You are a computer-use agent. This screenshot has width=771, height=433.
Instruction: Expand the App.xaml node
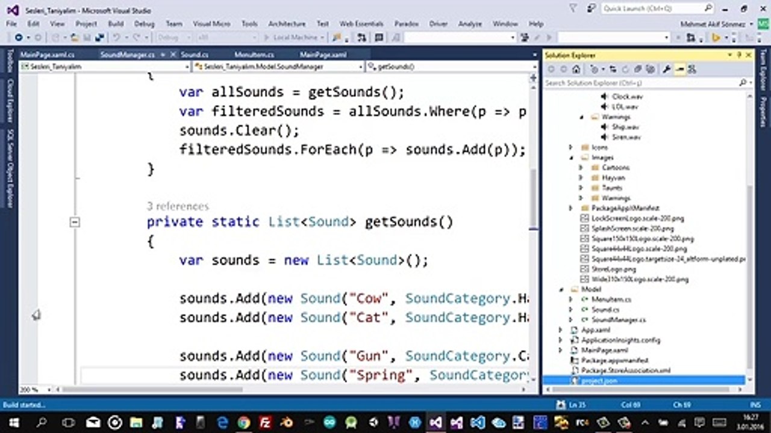[x=561, y=330]
